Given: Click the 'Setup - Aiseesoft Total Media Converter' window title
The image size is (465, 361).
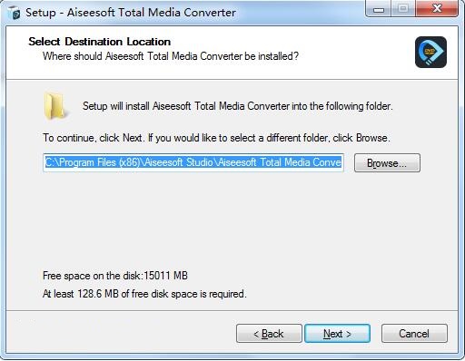Looking at the screenshot, I should pos(131,13).
